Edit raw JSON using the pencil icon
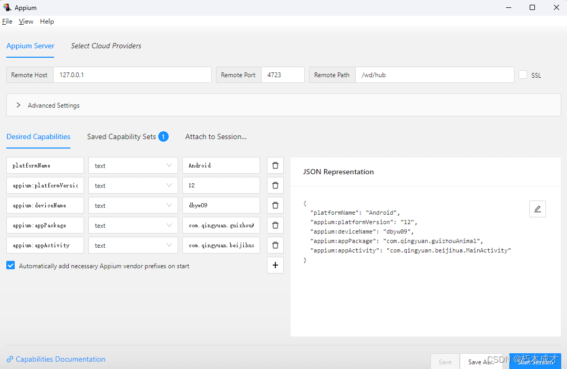567x369 pixels. click(x=538, y=209)
